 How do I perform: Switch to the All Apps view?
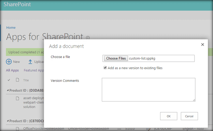pyautogui.click(x=12, y=70)
